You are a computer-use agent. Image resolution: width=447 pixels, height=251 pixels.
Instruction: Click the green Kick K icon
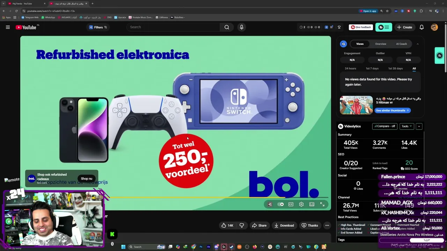coord(112,234)
